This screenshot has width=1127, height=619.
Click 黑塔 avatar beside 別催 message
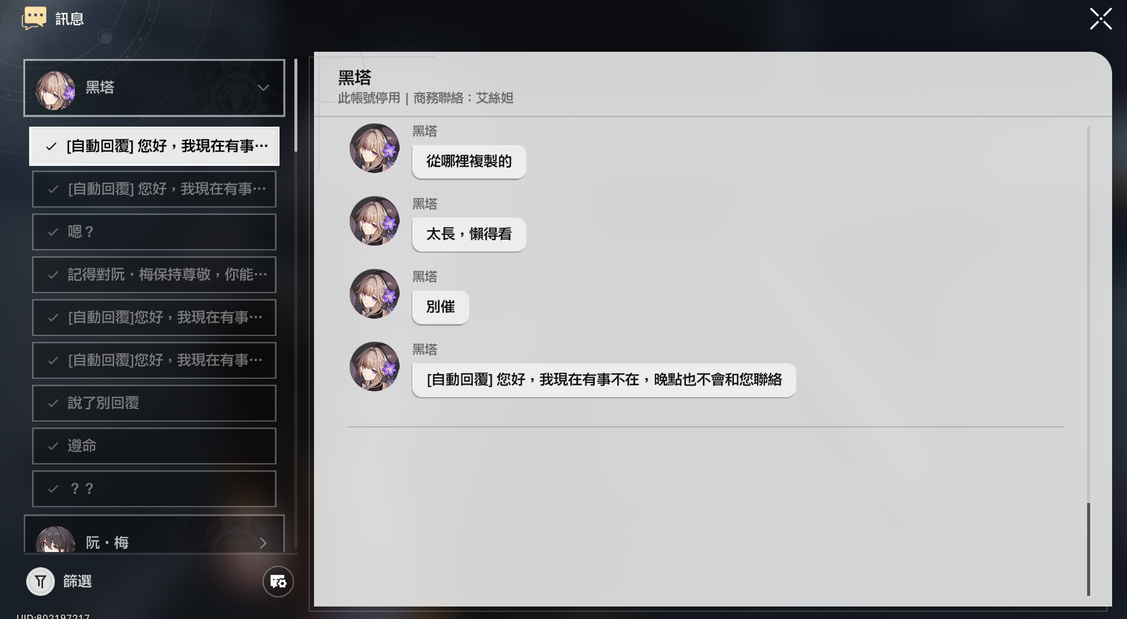(375, 294)
